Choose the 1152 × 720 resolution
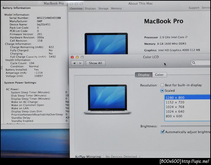 (x=187, y=102)
